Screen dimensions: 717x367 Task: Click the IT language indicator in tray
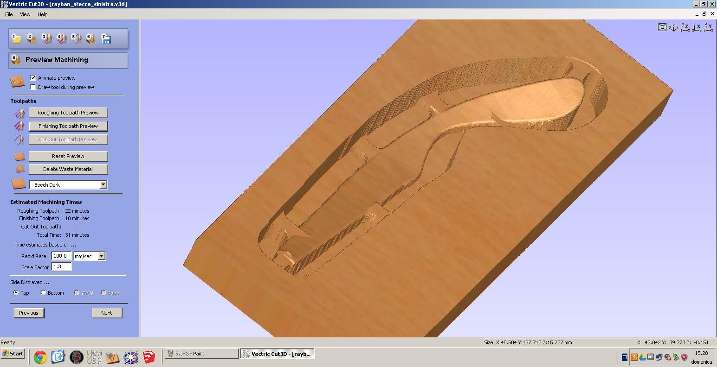click(x=625, y=357)
